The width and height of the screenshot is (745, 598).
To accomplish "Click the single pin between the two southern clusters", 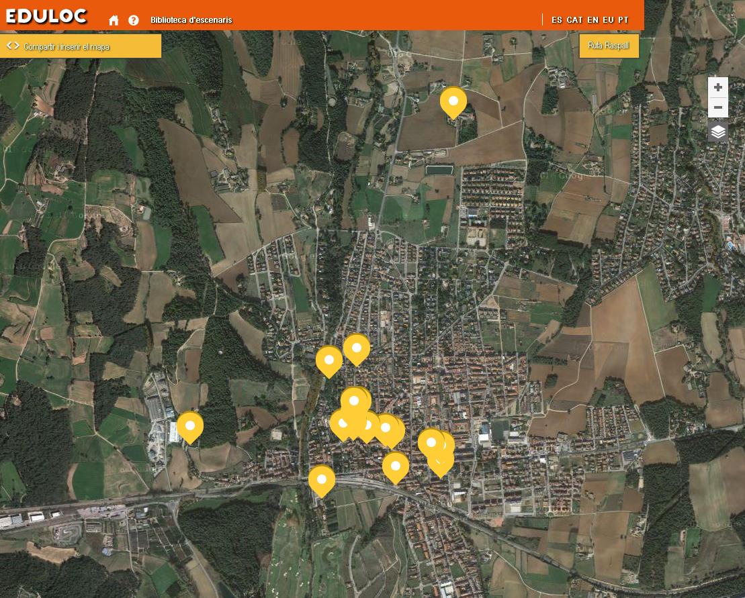I will click(x=396, y=466).
